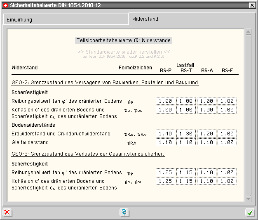This screenshot has height=220, width=258.
Task: Click Teilsicherheitsbeiwerte für Widerstände heading button
Action: click(124, 40)
